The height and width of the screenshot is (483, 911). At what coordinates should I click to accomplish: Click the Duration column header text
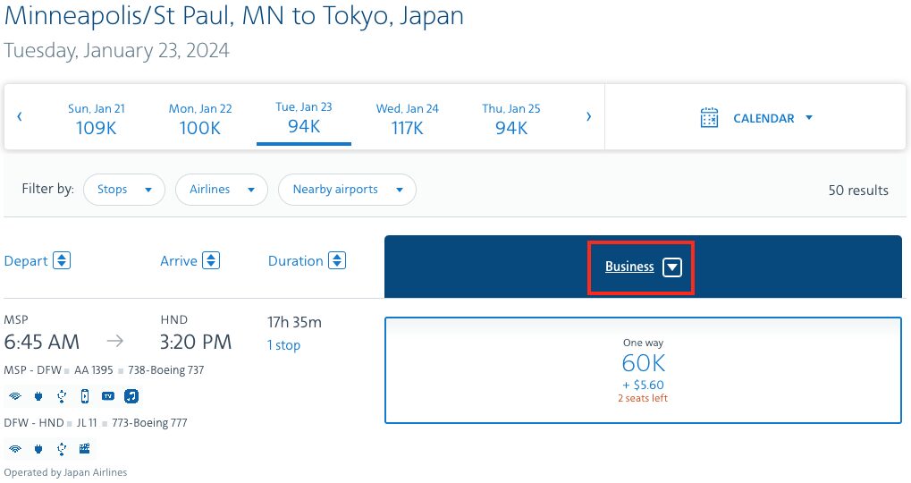295,261
